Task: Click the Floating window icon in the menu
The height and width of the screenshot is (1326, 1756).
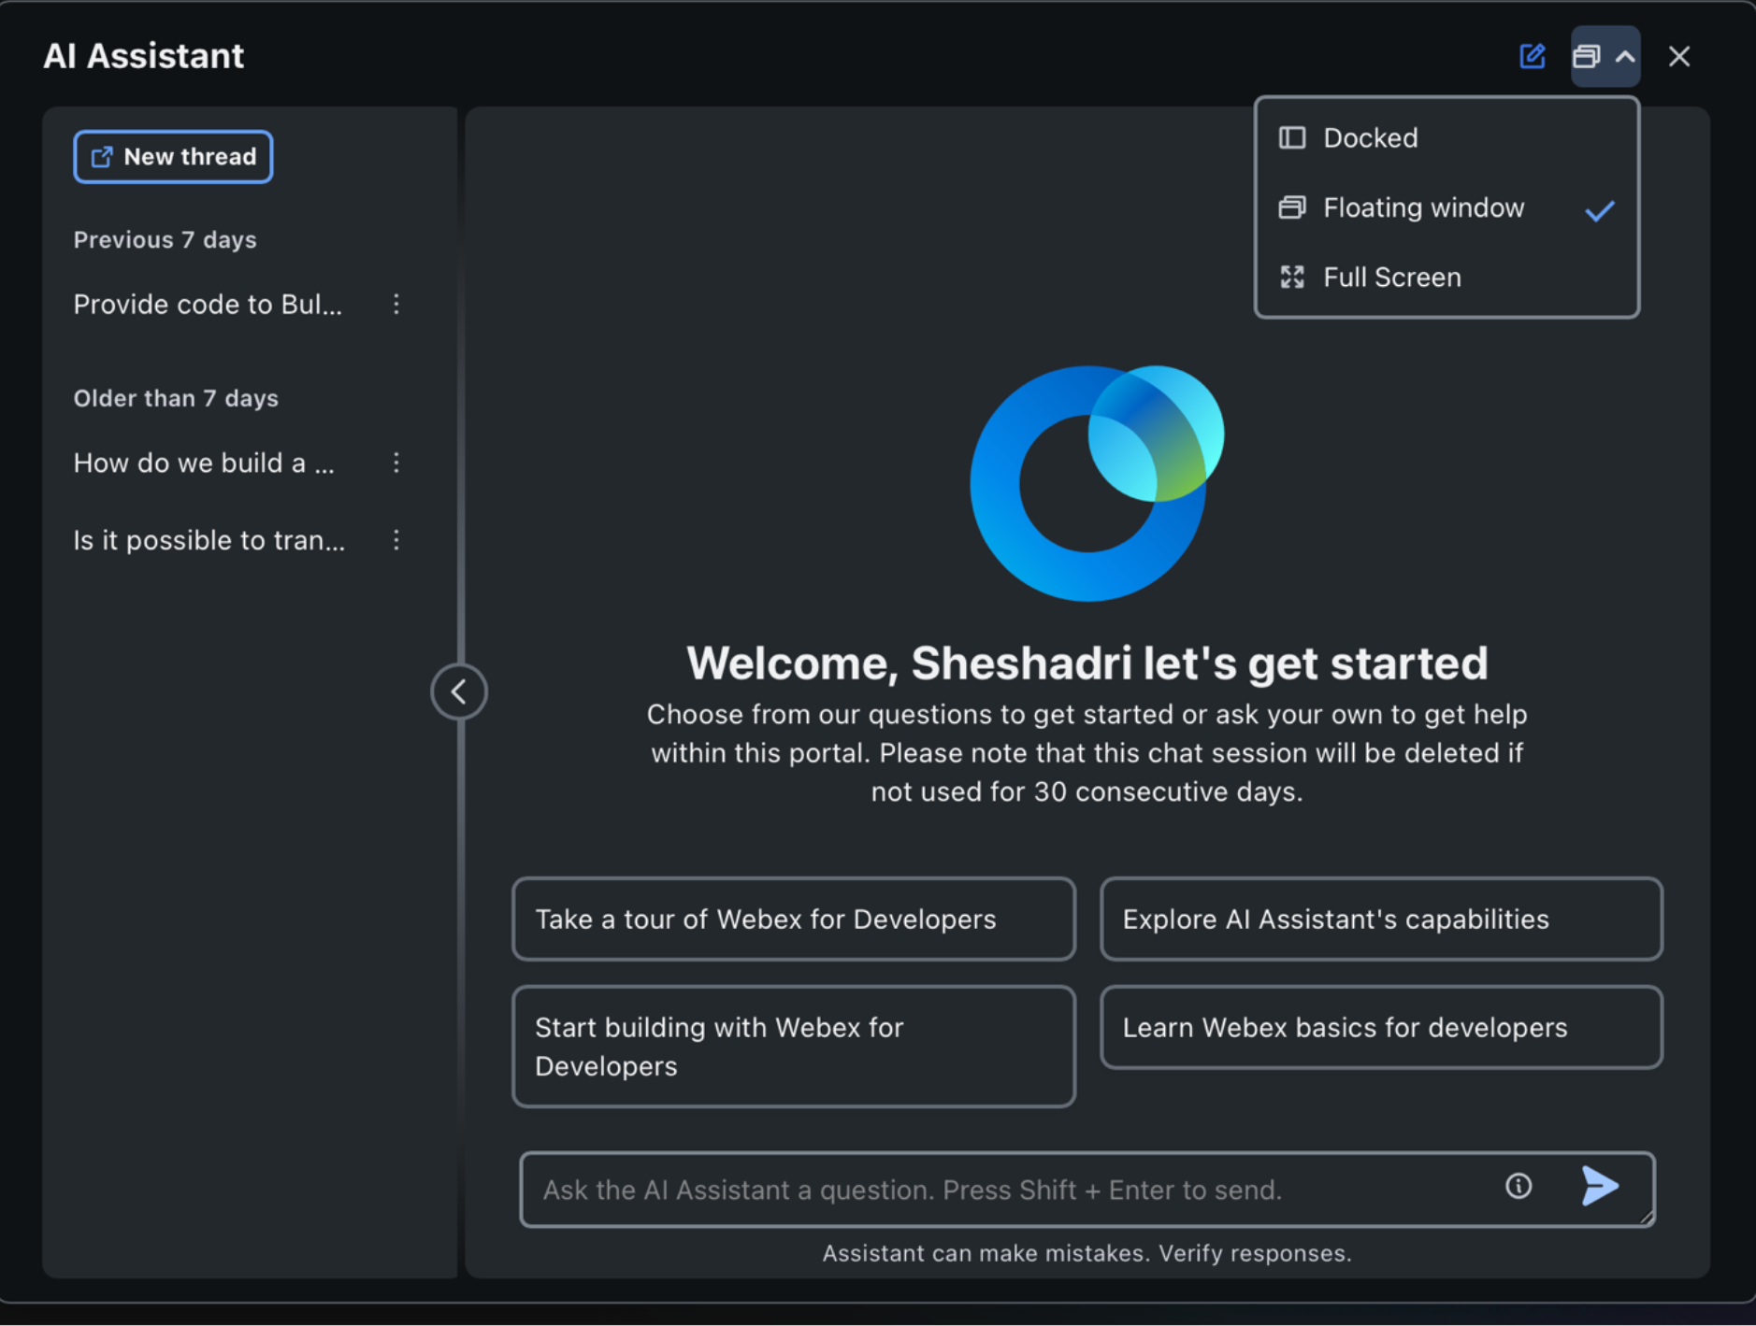Action: (1292, 207)
